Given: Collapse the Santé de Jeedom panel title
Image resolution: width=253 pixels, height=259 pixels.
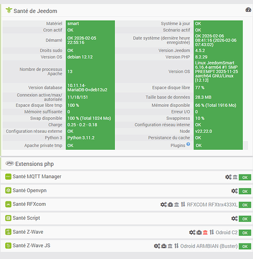Looking at the screenshot, I should click(35, 11).
